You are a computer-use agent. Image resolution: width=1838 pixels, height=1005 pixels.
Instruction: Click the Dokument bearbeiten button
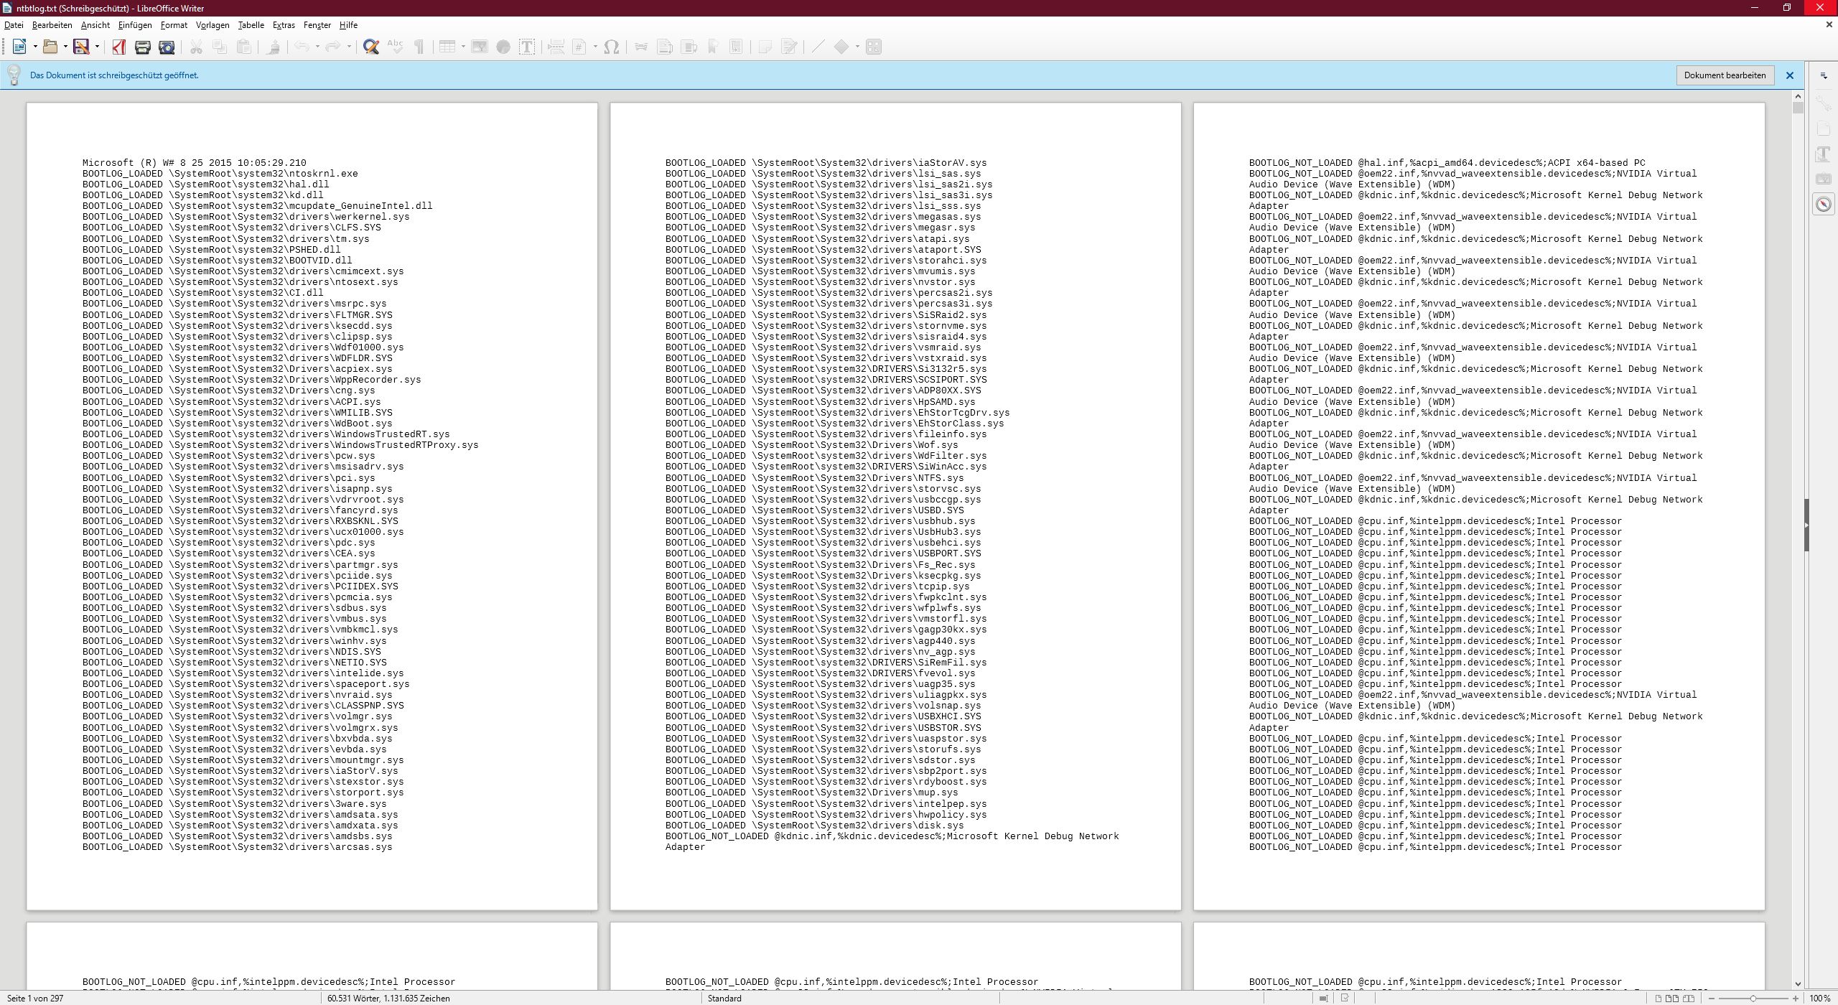click(x=1725, y=75)
